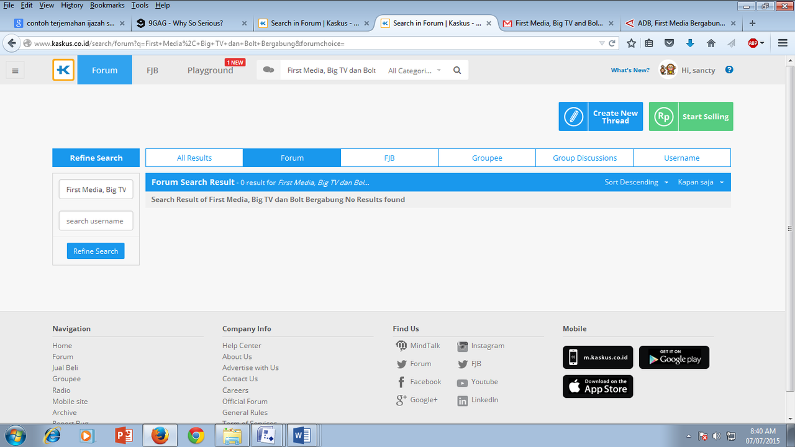This screenshot has width=795, height=447.
Task: Select the Groupee results tab
Action: (x=487, y=158)
